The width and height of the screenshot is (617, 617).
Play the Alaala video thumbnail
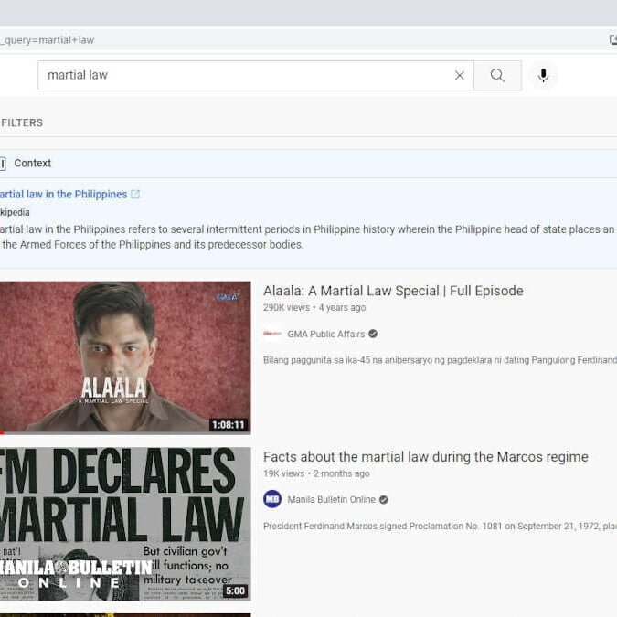click(x=124, y=356)
